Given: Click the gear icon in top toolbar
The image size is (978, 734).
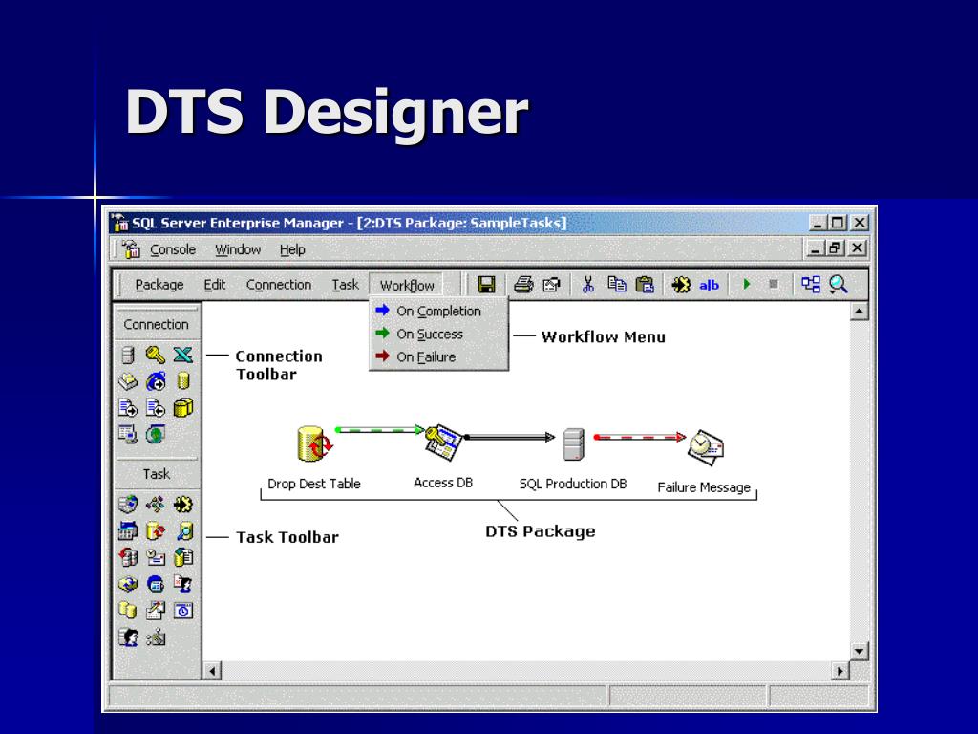Looking at the screenshot, I should click(681, 285).
